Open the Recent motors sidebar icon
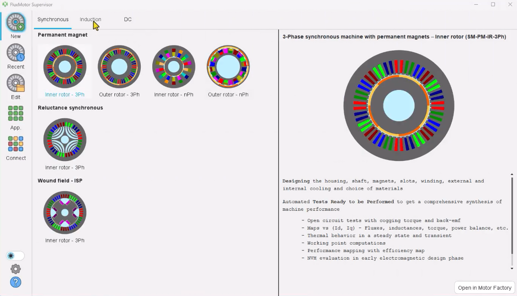The image size is (517, 296). (x=15, y=53)
